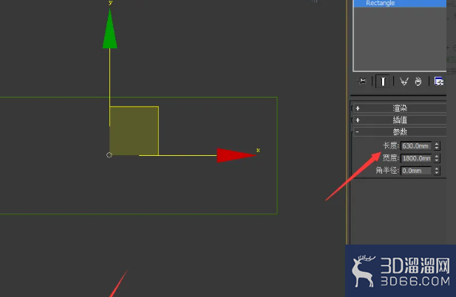The width and height of the screenshot is (456, 297).
Task: Click the 长度 input field 630.0mm
Action: (416, 146)
